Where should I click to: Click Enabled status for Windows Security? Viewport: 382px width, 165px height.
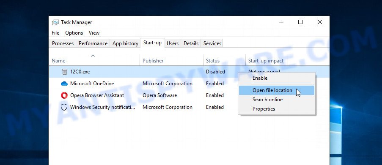[215, 107]
